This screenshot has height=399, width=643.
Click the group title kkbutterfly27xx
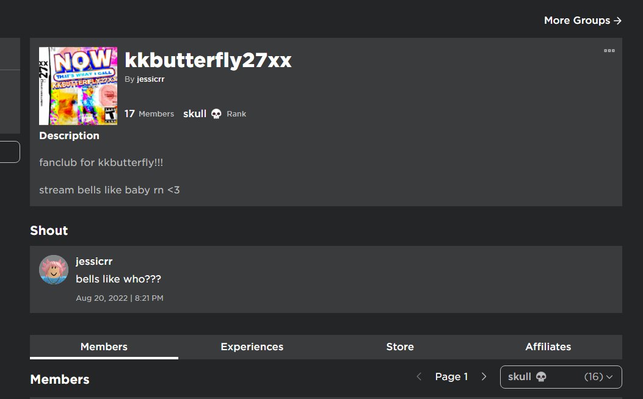coord(208,60)
